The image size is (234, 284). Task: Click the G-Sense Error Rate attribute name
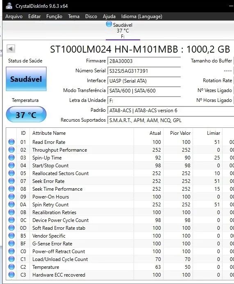click(52, 244)
